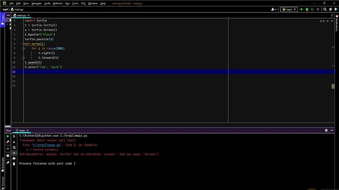
Task: Click the fold end marker on line 9
Action: click(x=23, y=58)
